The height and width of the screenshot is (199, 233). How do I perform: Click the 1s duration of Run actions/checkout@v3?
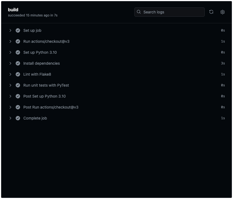point(223,41)
